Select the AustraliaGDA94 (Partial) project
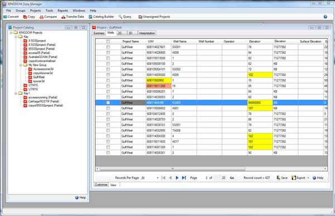The image size is (335, 216). tap(43, 57)
